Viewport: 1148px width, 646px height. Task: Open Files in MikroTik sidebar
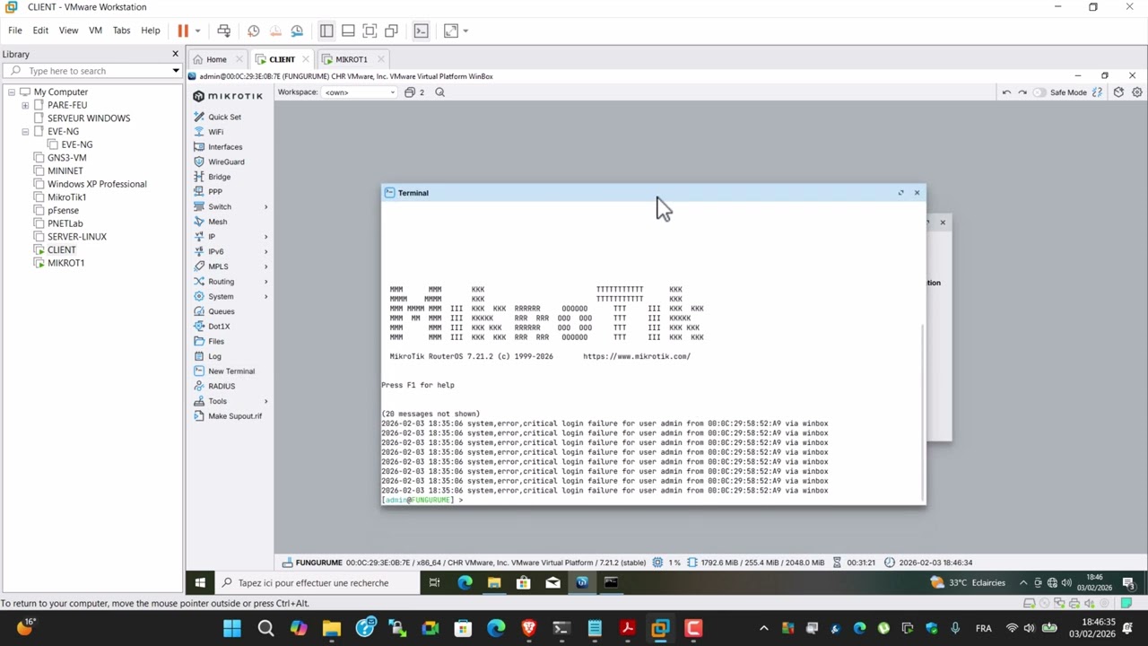pyautogui.click(x=216, y=341)
